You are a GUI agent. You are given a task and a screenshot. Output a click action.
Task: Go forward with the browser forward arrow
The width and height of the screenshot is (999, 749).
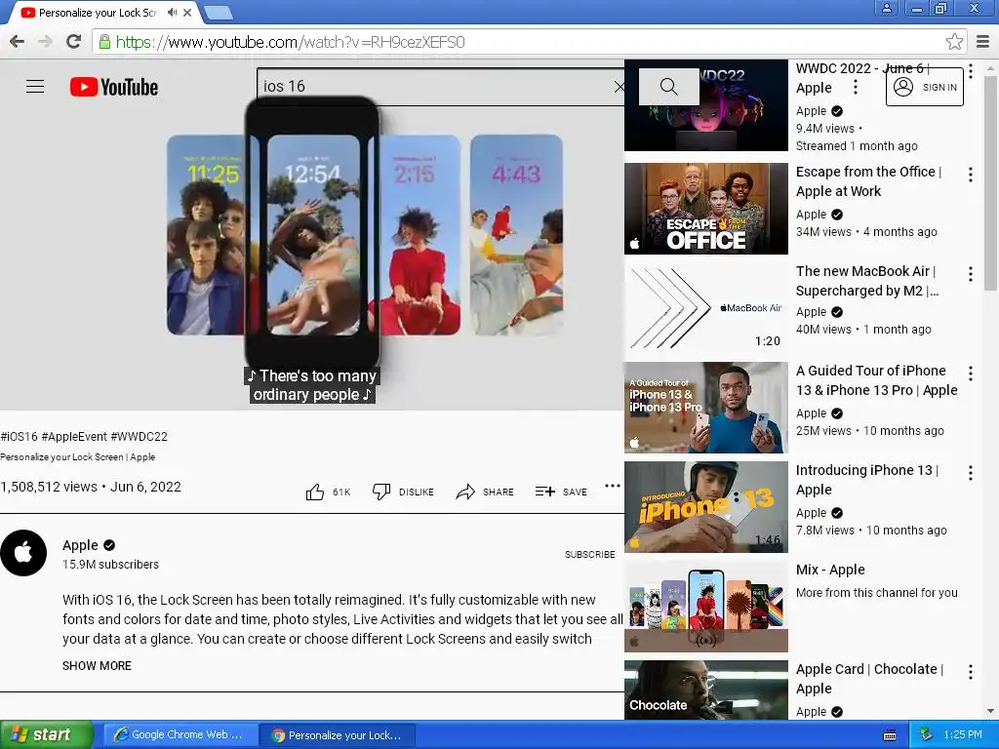click(45, 42)
